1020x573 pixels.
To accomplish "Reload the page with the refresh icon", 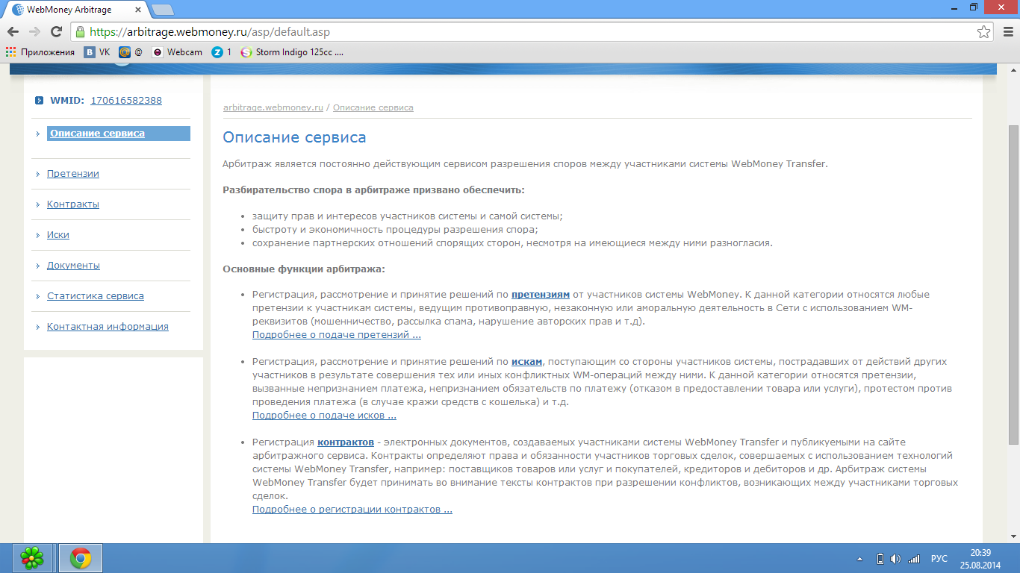I will pyautogui.click(x=56, y=32).
